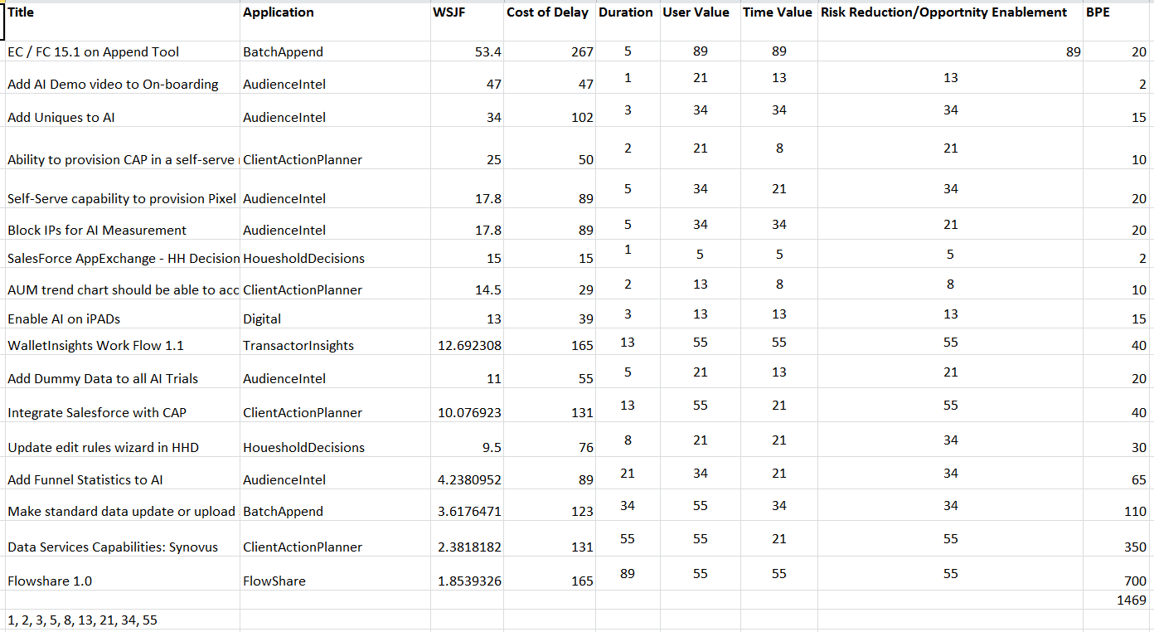
Task: Click the Cost of Delay header
Action: pyautogui.click(x=550, y=22)
